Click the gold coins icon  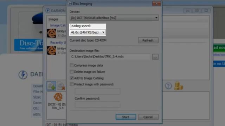178,86
